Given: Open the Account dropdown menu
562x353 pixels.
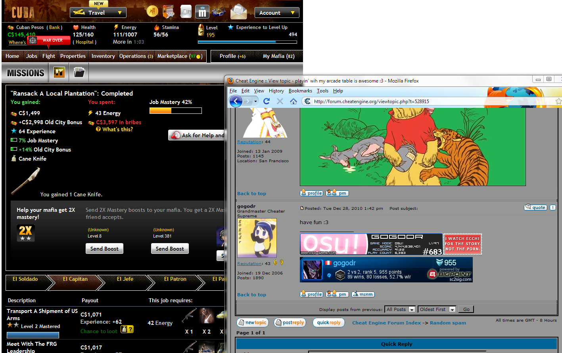Looking at the screenshot, I should [277, 13].
